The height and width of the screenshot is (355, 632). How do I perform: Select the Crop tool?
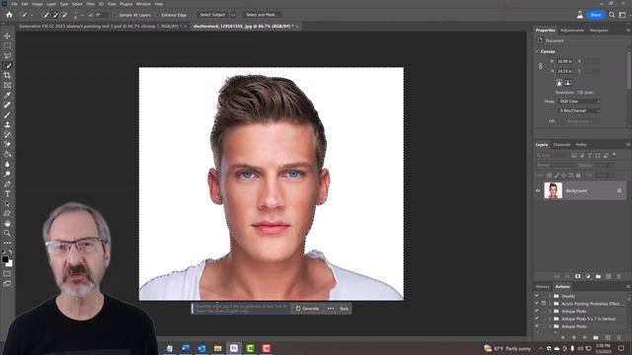7,75
